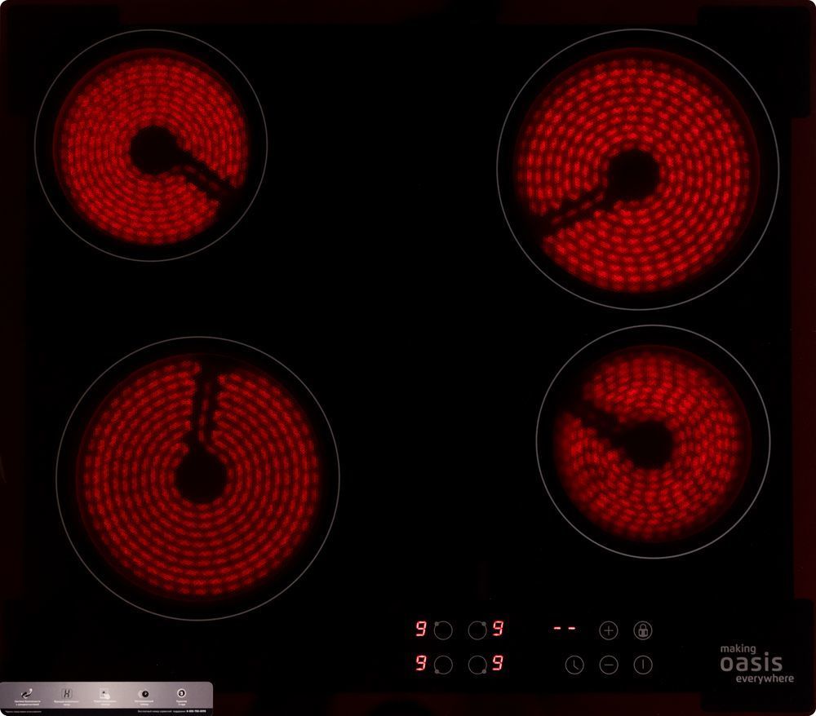Select the front-right burner zone button
This screenshot has height=716, width=816.
coord(477,665)
